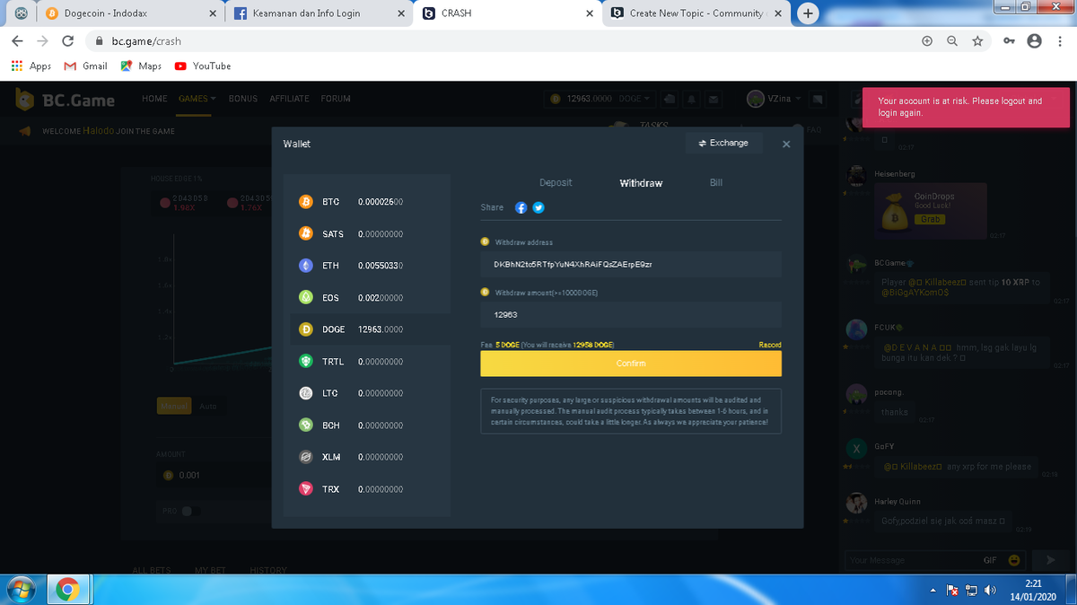Click the Withdraw amount field

pyautogui.click(x=630, y=315)
